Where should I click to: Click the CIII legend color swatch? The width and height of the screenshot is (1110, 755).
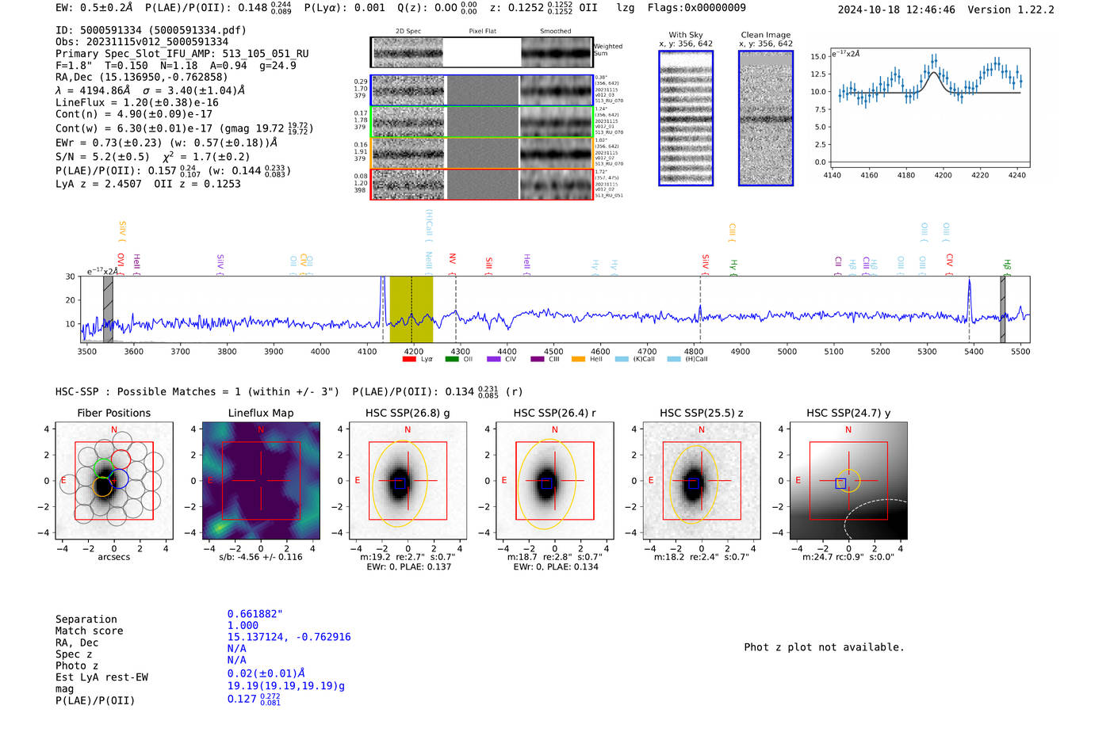[x=538, y=359]
